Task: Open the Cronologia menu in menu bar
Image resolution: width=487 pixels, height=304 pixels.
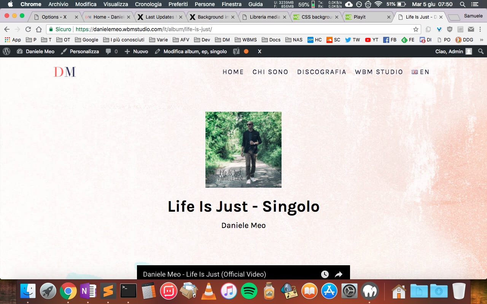Action: (148, 4)
